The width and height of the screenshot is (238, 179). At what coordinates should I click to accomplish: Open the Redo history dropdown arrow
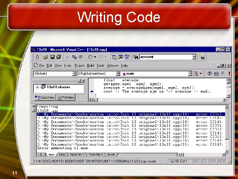[106, 57]
